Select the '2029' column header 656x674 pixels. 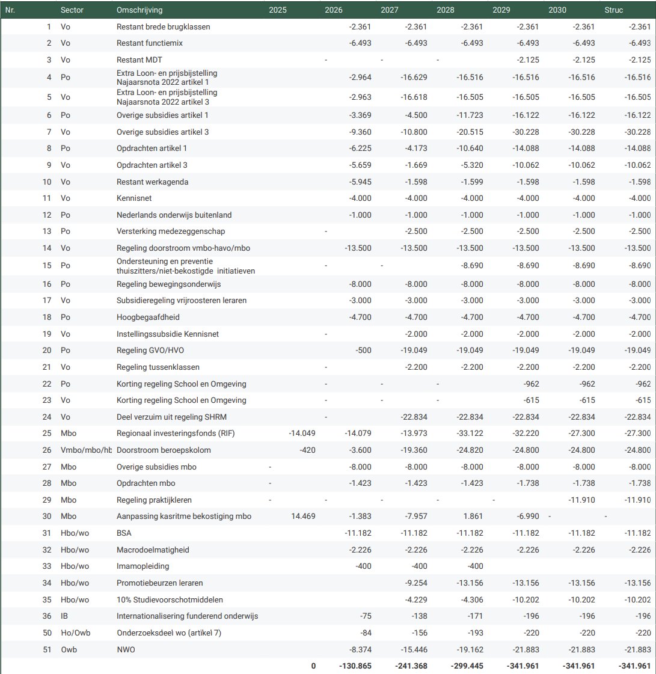(x=501, y=10)
